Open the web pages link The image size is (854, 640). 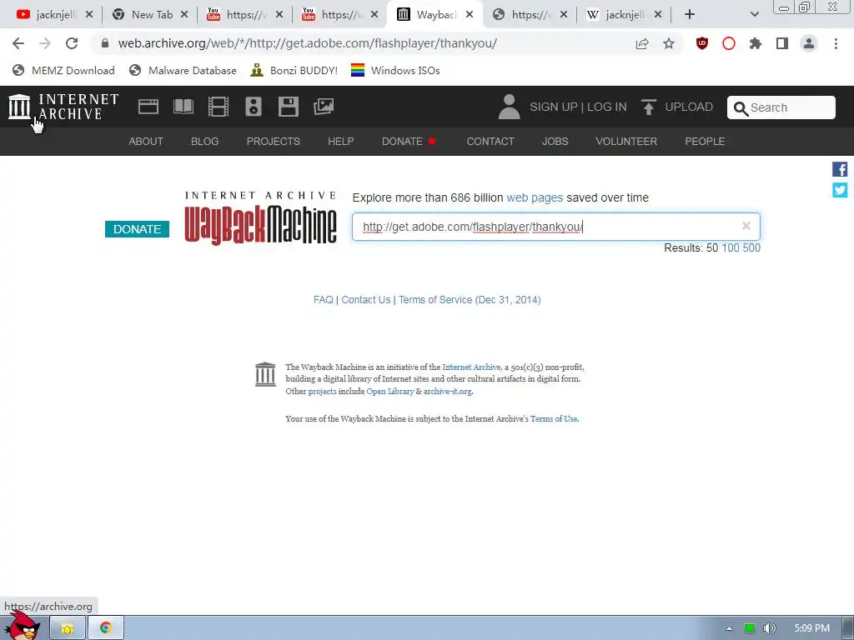pos(535,197)
